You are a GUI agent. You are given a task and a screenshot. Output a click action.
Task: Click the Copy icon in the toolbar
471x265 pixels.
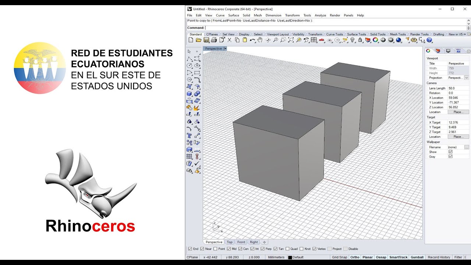click(237, 40)
